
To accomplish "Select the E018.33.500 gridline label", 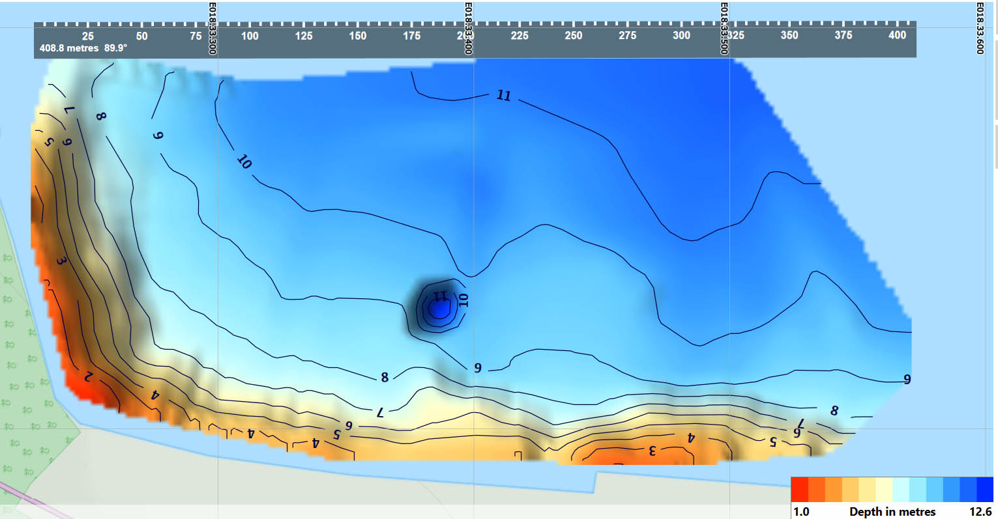I will (x=724, y=29).
